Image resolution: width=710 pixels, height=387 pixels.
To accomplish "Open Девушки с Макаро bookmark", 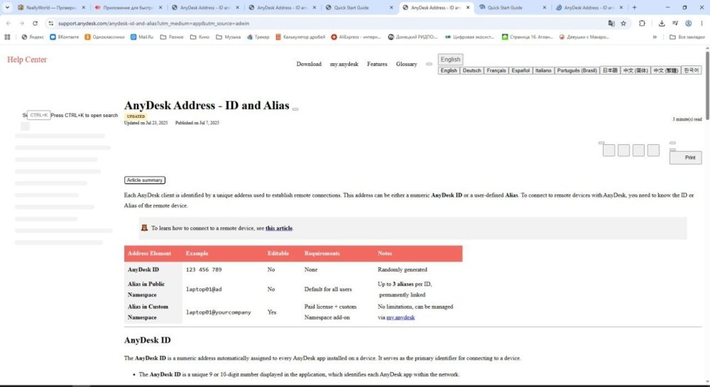I will (584, 37).
